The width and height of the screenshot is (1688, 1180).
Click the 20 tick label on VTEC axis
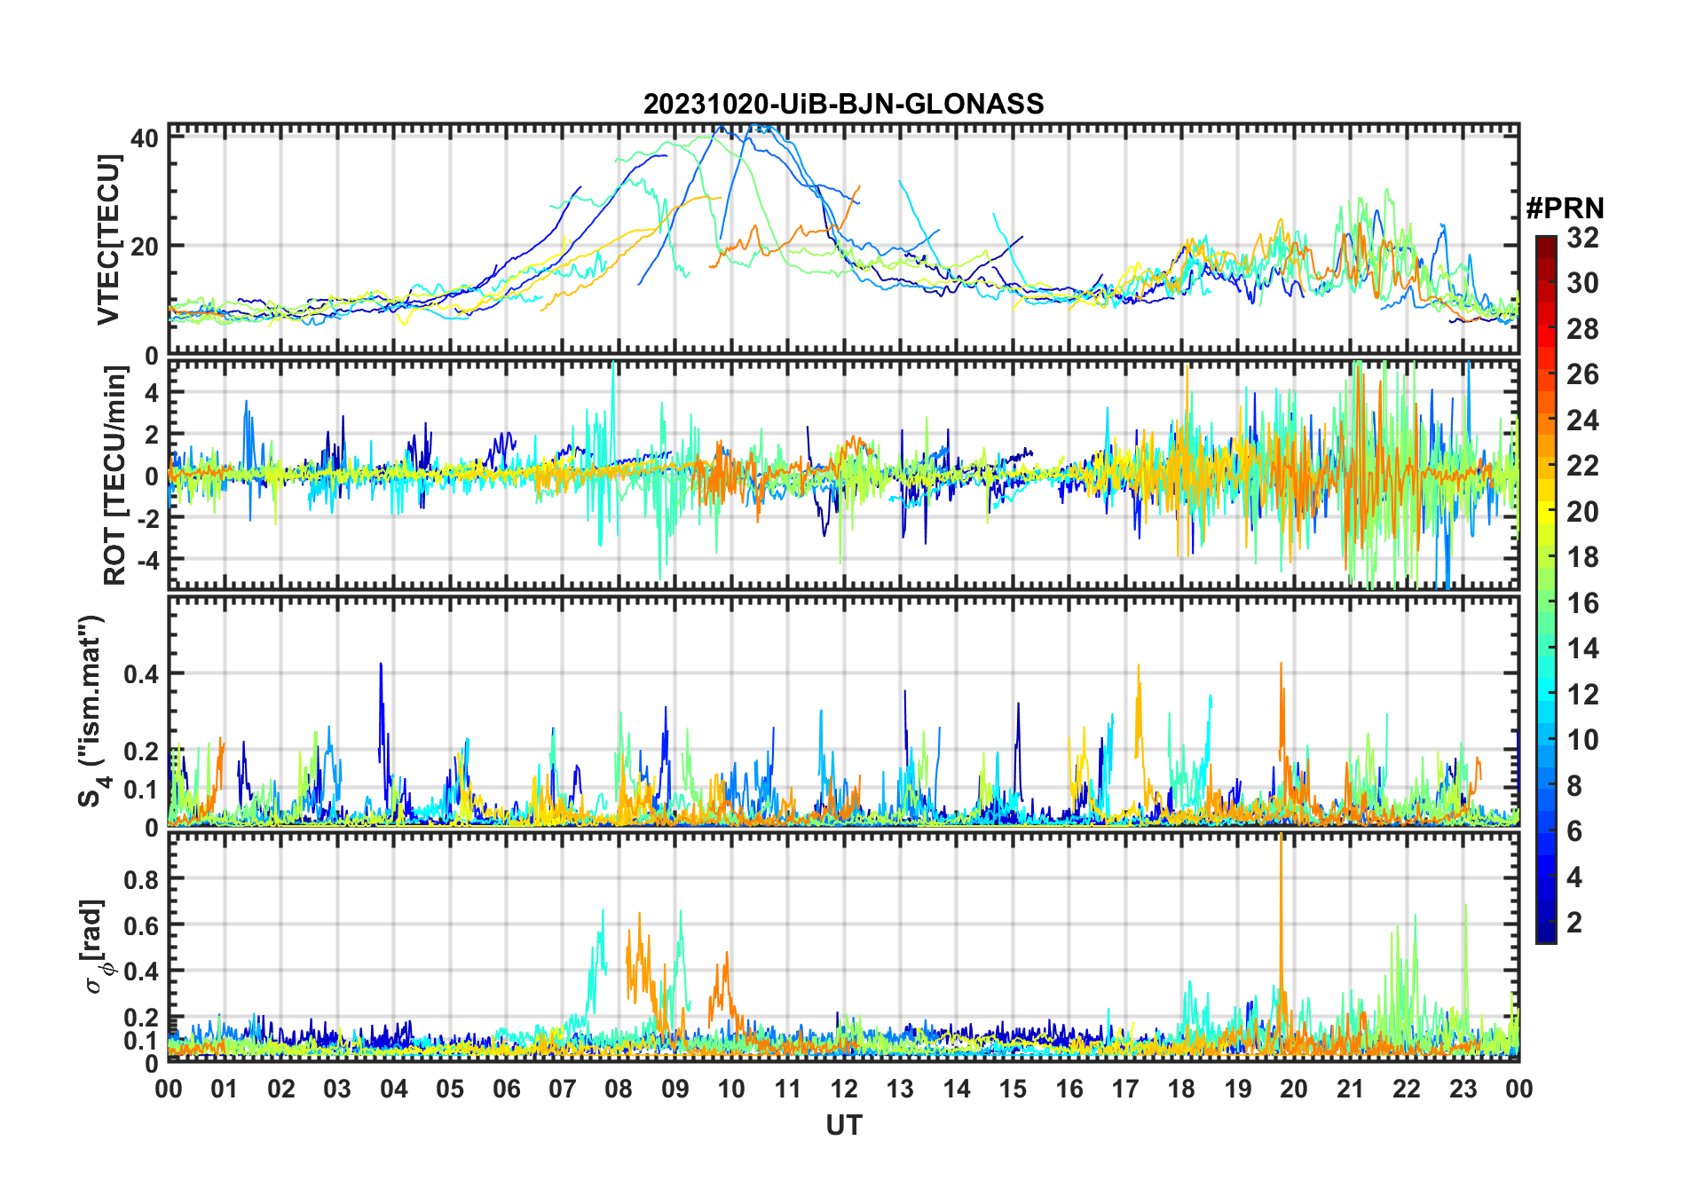145,247
